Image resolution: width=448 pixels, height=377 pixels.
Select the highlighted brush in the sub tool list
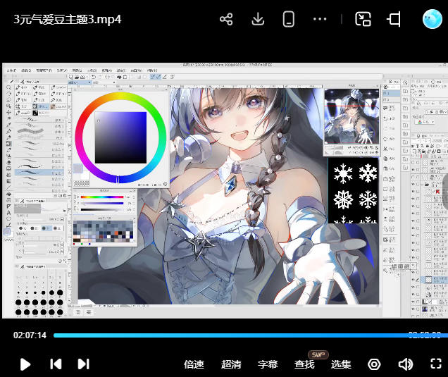[x=39, y=173]
